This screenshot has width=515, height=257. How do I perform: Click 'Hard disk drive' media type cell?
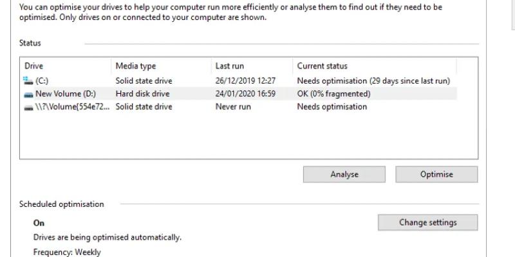(x=142, y=94)
